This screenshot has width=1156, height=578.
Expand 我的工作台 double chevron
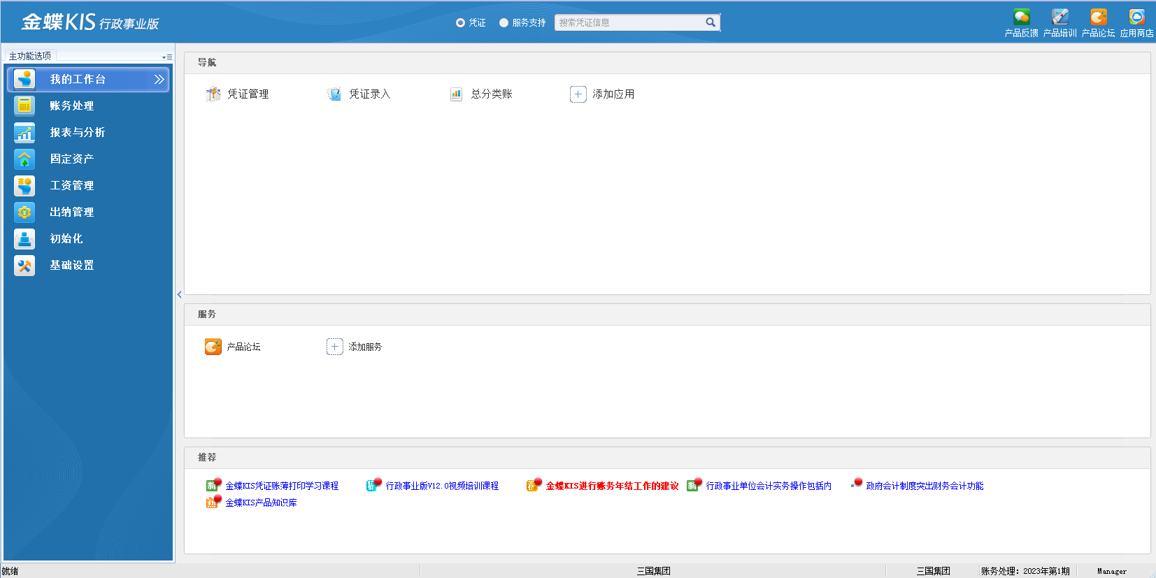[x=159, y=79]
